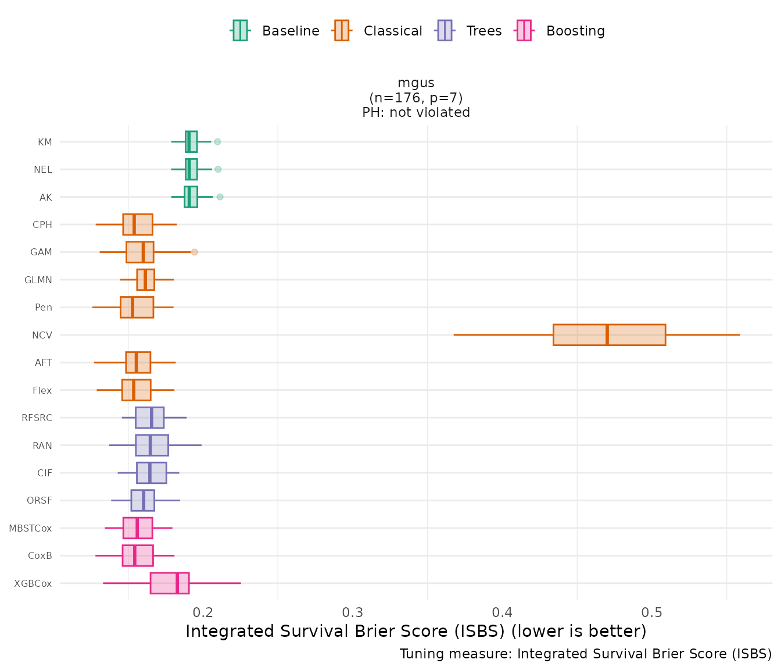Click the NCV boxplot box
The image size is (781, 670).
tap(609, 335)
